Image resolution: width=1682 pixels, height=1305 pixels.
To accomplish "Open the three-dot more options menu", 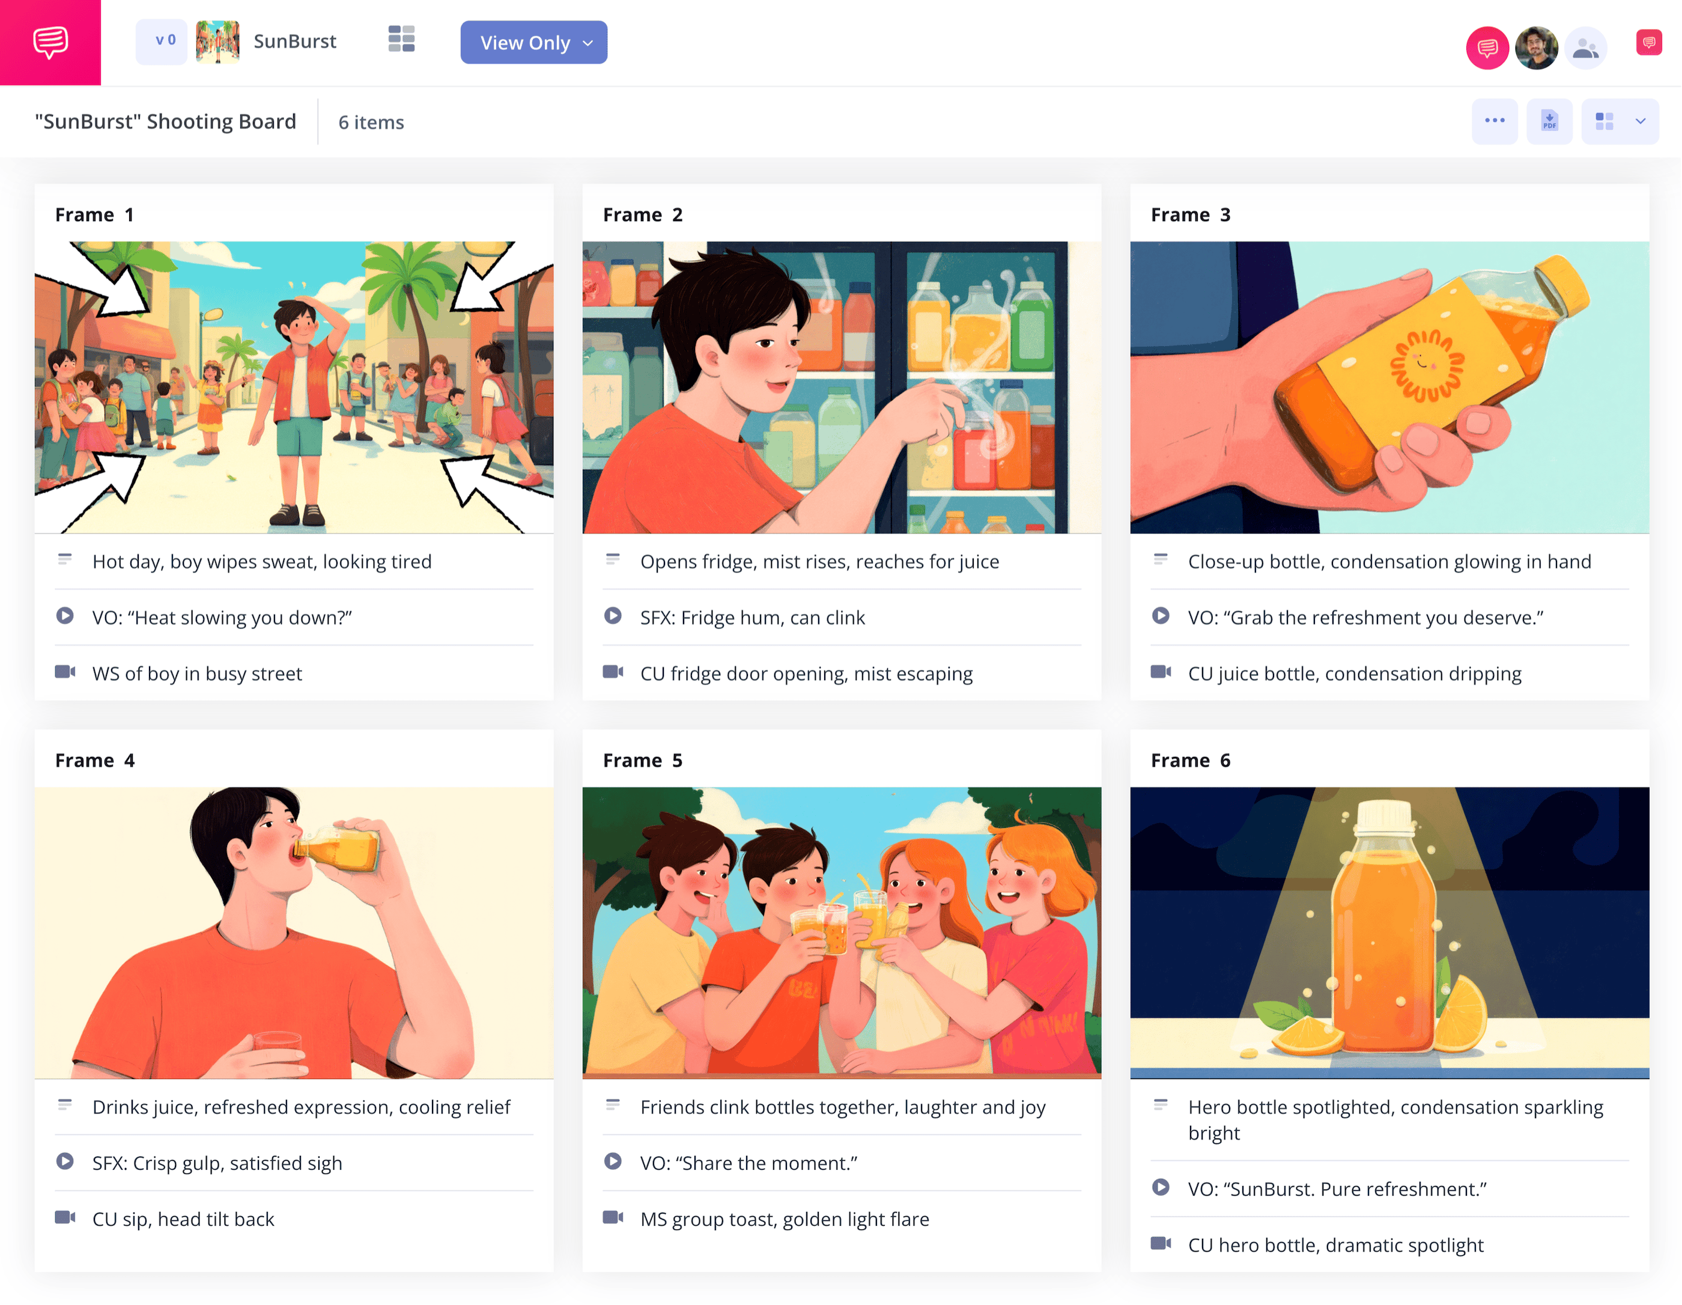I will pyautogui.click(x=1494, y=121).
